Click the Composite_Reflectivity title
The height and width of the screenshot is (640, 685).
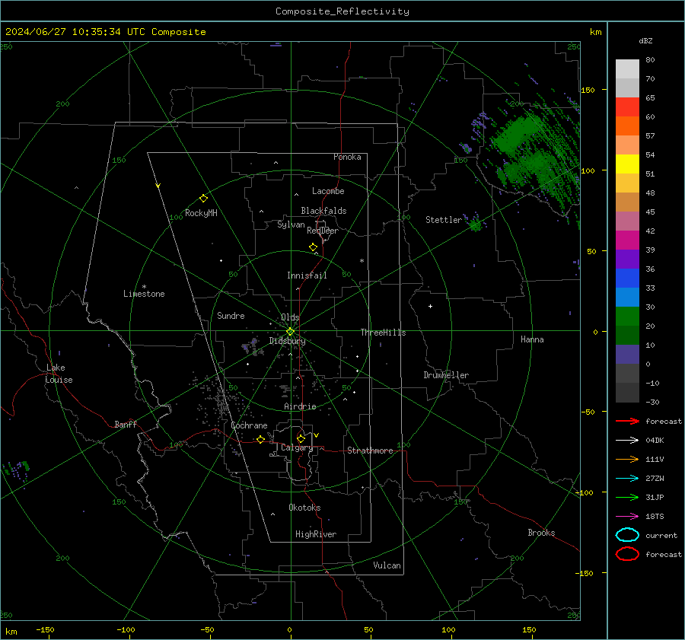(x=342, y=11)
